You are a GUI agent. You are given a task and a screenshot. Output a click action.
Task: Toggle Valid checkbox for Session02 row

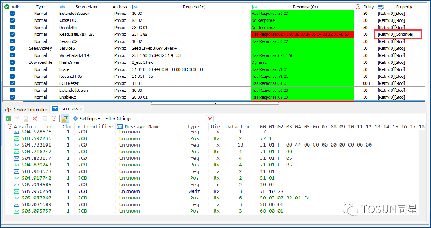coord(12,41)
